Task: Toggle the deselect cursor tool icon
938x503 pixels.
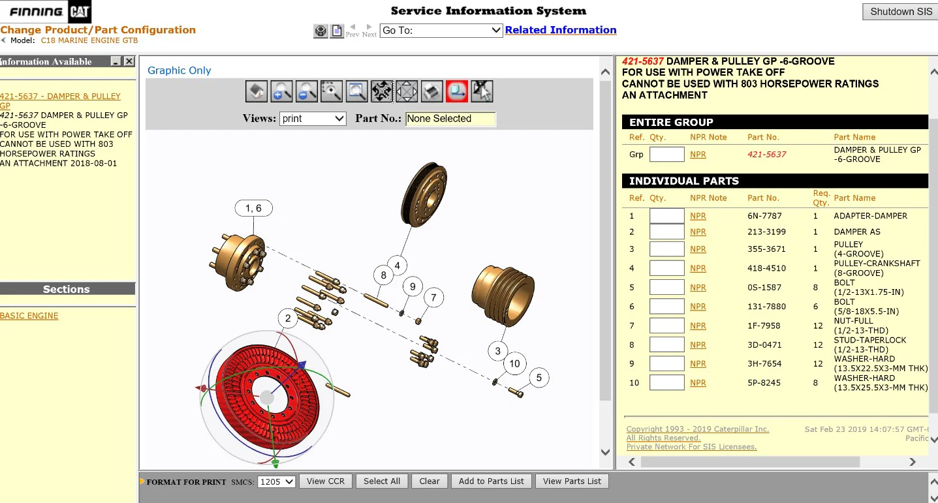Action: coord(482,91)
